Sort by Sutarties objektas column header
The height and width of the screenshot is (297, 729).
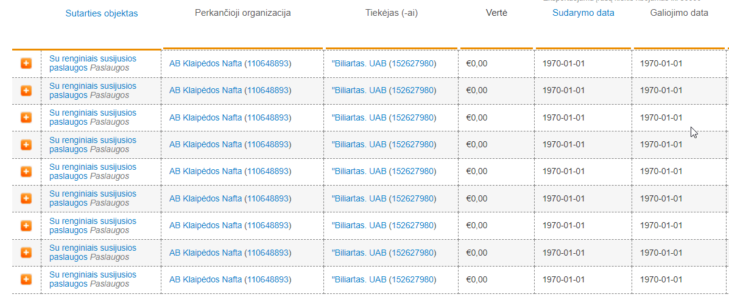point(101,13)
